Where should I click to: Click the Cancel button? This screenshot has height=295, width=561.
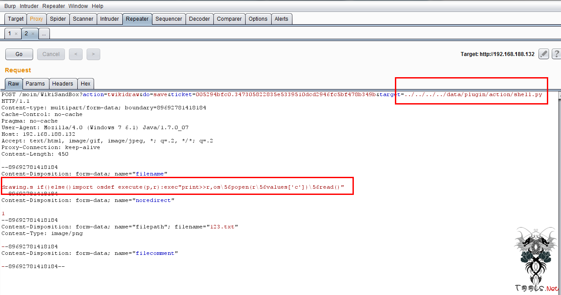(x=51, y=54)
